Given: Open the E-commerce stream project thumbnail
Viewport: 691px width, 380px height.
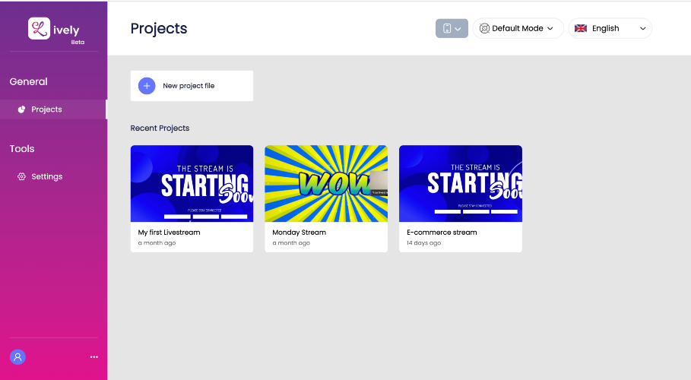Looking at the screenshot, I should (461, 183).
